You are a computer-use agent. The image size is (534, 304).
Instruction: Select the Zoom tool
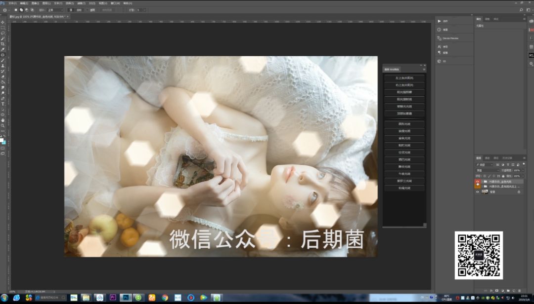click(x=3, y=125)
